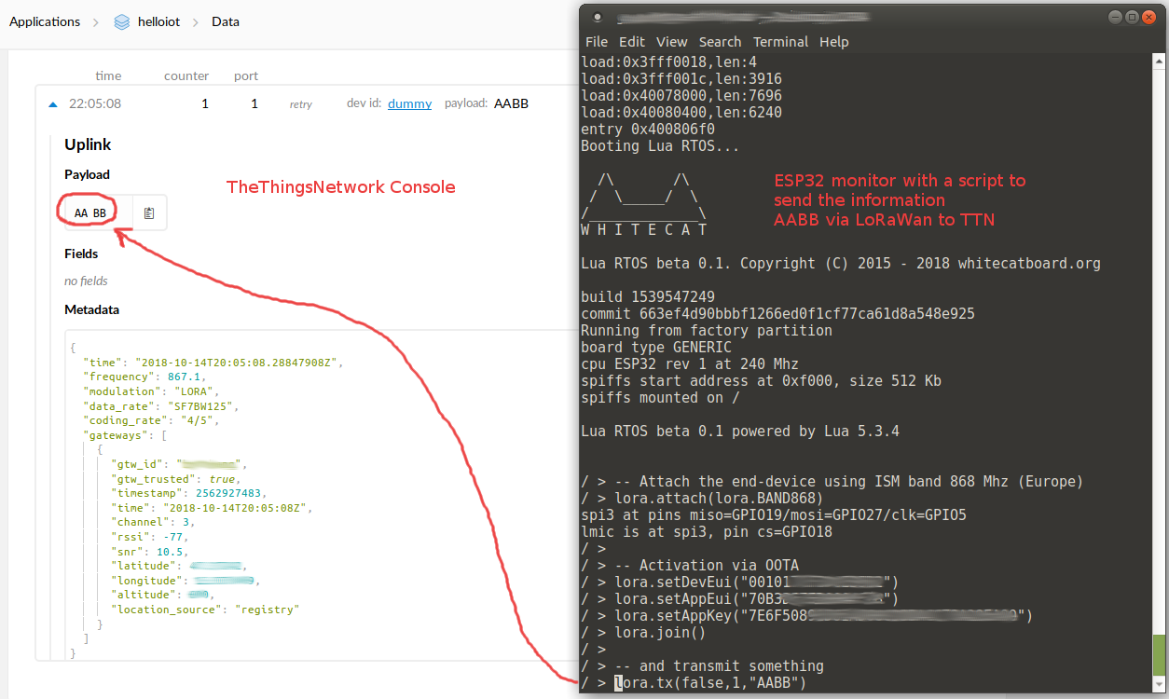Click the "entry 0x400806f0" terminal line
Viewport: 1169px width, 699px height.
[x=648, y=130]
